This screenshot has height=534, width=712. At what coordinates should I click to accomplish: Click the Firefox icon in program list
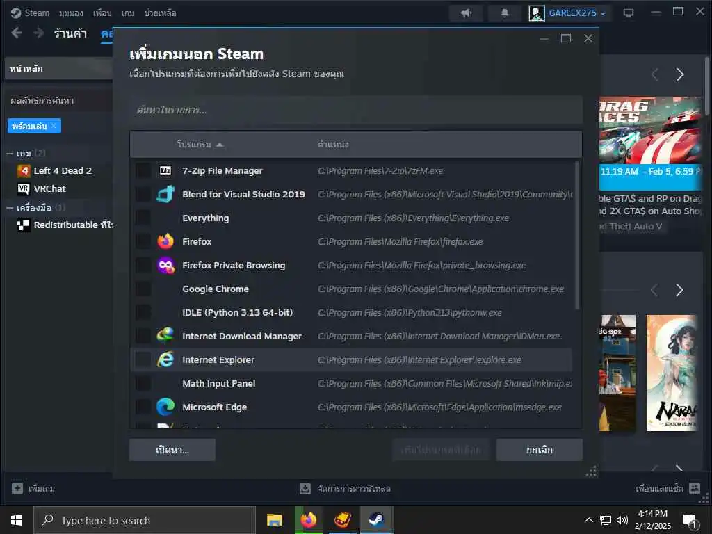(x=165, y=241)
